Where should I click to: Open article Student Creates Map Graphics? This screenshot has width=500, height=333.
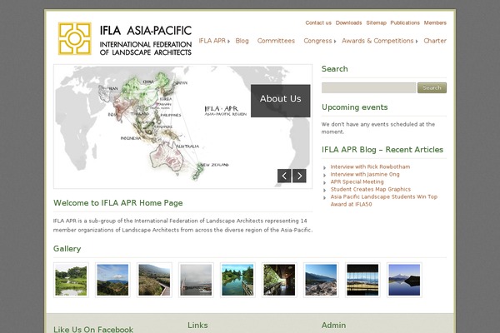[x=371, y=189]
